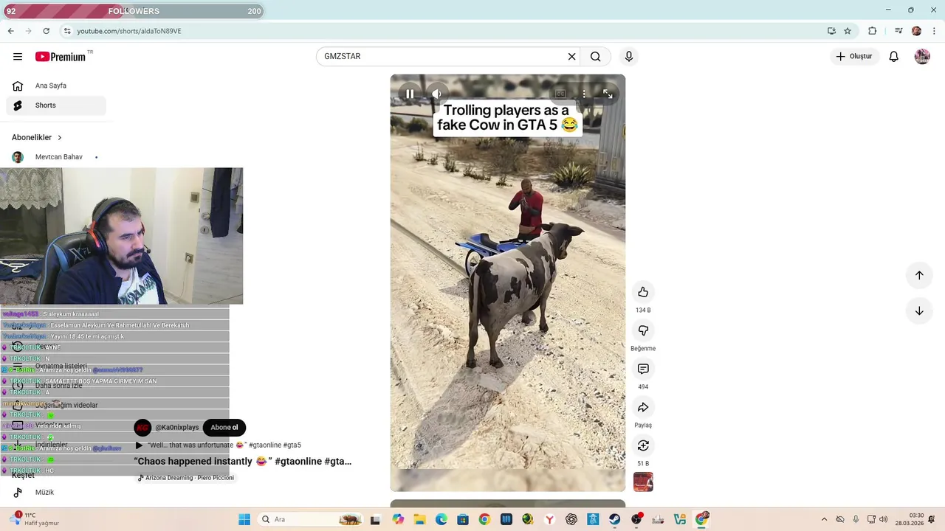The image size is (945, 531).
Task: Go to previous Short with up arrow
Action: (x=919, y=275)
